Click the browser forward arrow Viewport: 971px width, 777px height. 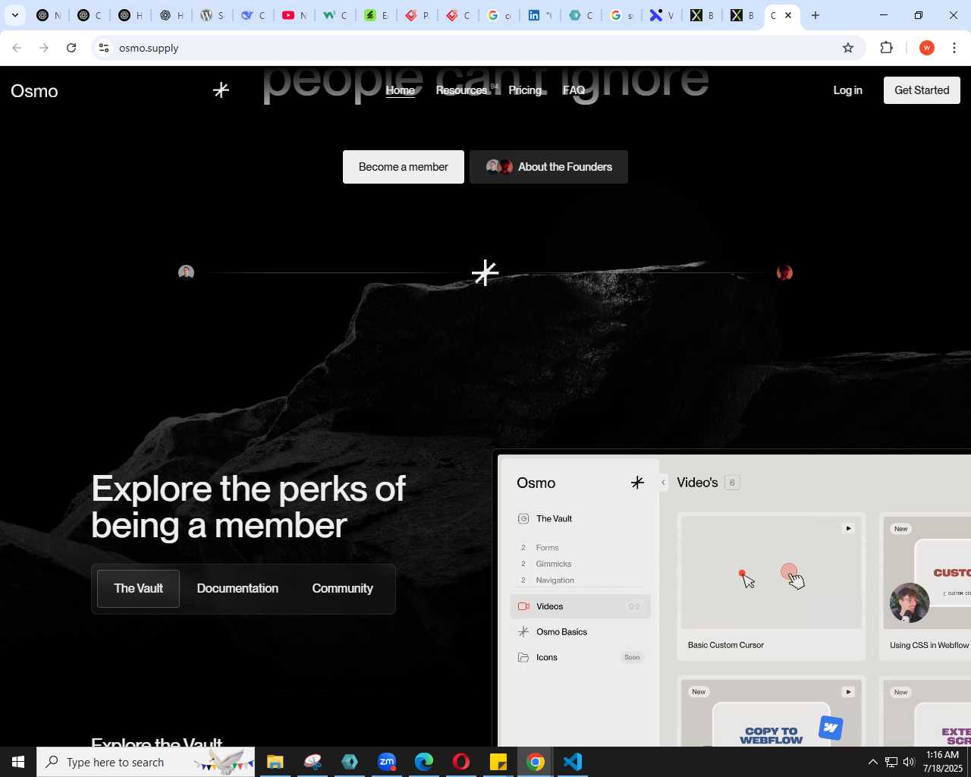coord(44,48)
